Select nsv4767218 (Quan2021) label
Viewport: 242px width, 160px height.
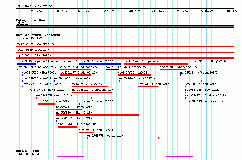tap(96, 101)
